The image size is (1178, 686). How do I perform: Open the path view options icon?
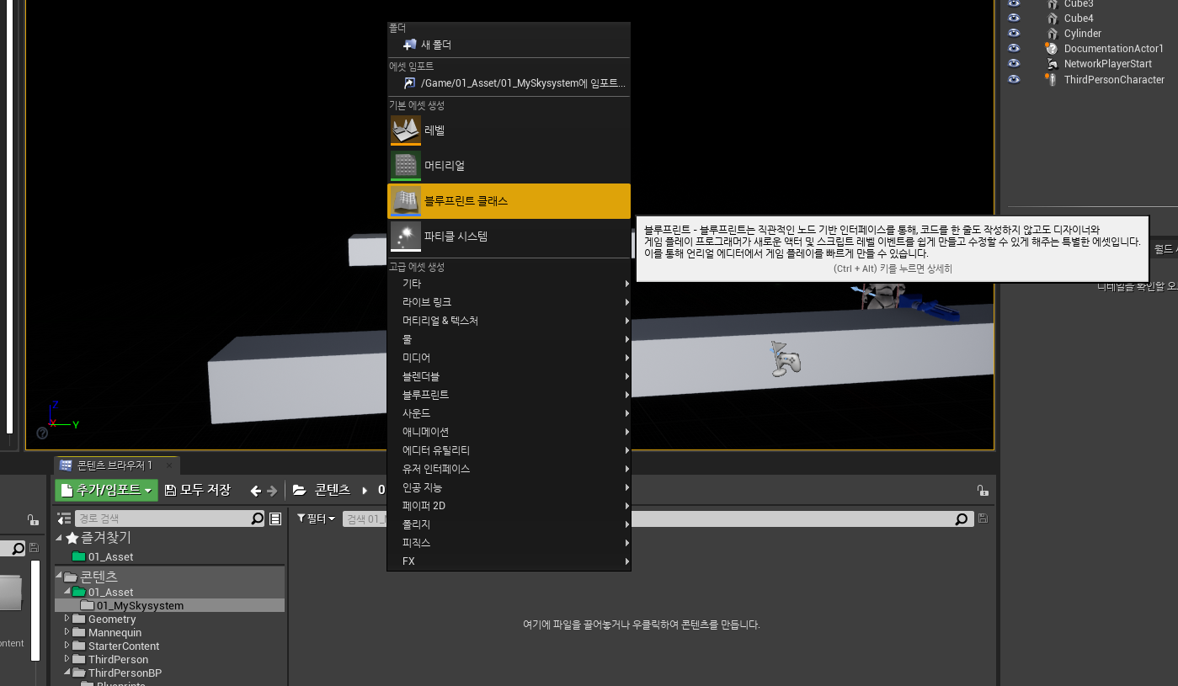point(275,519)
